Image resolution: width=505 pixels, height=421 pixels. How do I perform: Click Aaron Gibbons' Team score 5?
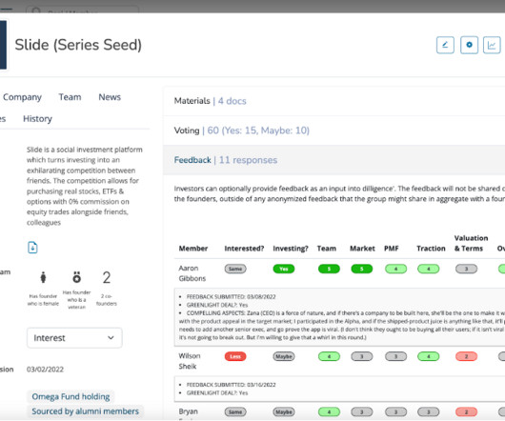pos(329,269)
